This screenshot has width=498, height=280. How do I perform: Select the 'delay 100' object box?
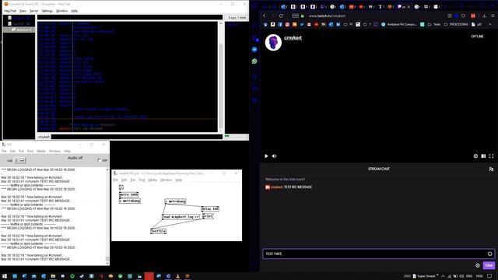[x=210, y=209]
